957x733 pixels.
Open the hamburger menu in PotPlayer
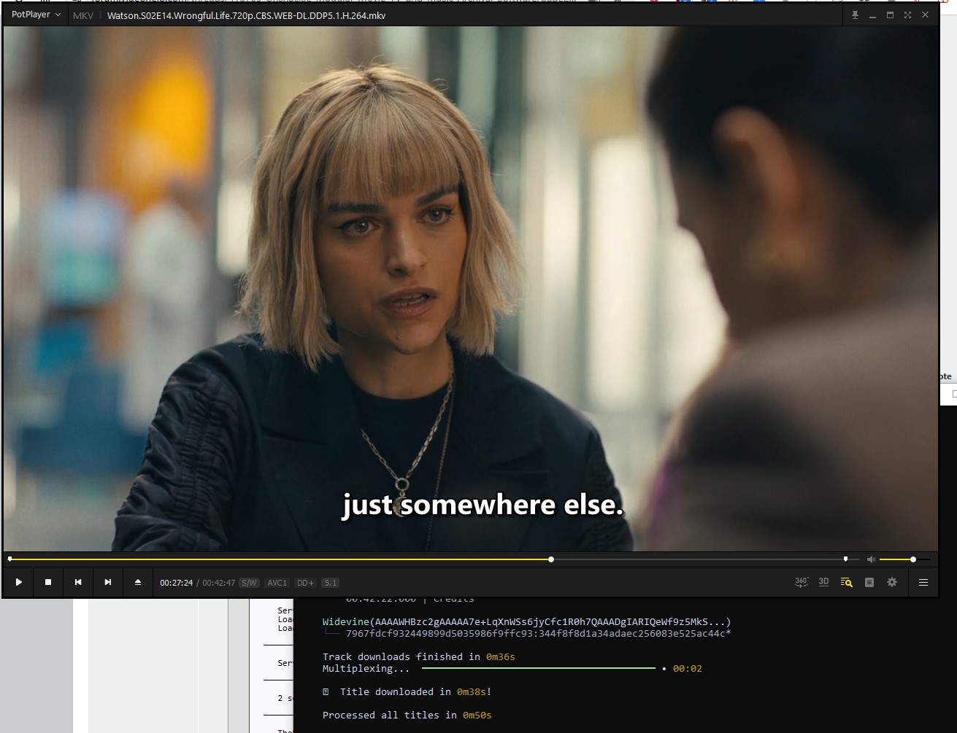[923, 582]
